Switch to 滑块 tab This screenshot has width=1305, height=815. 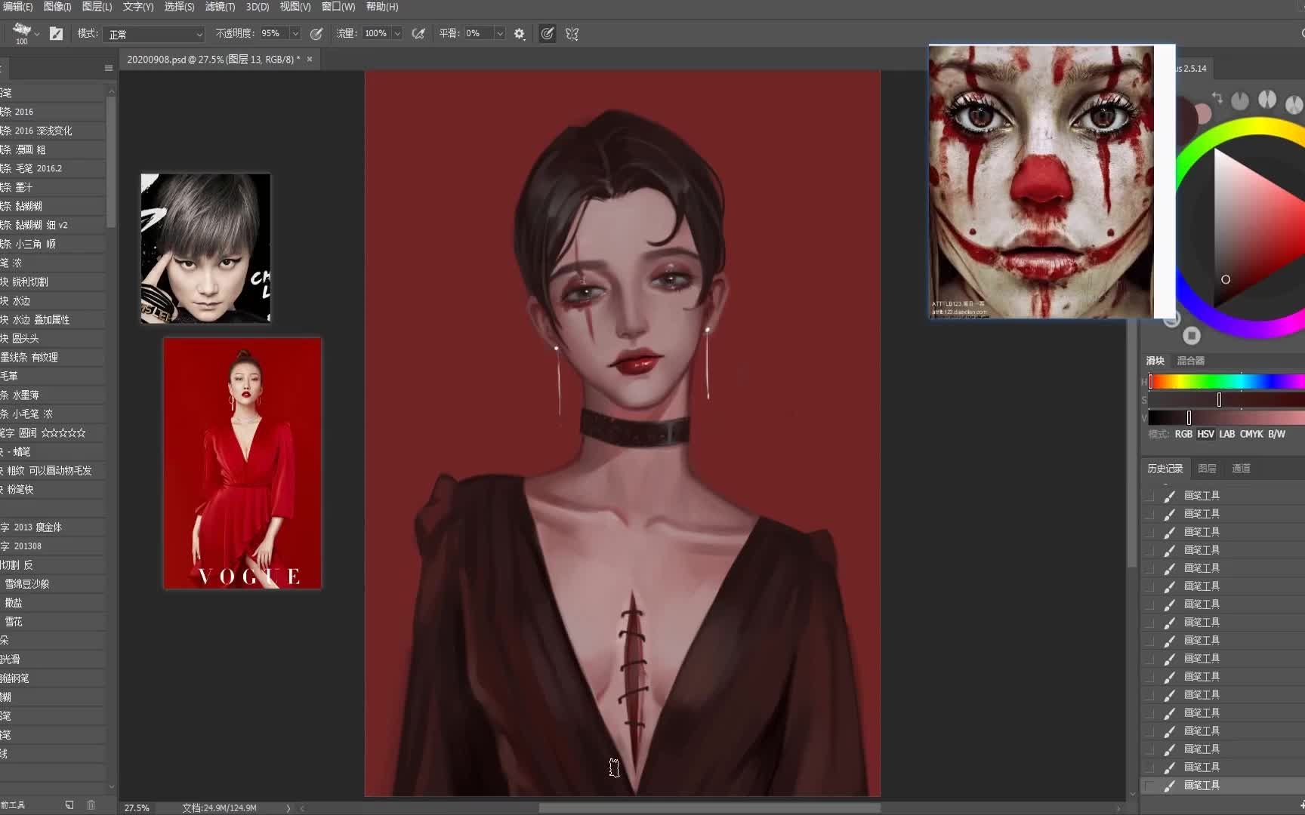click(1155, 361)
